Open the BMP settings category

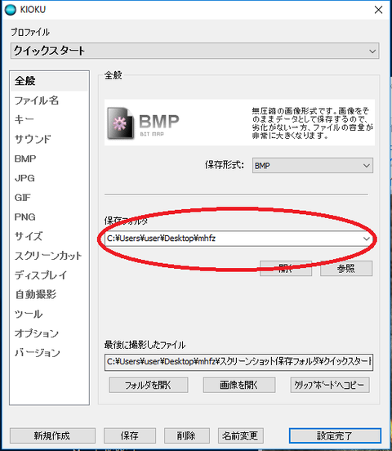coord(49,159)
